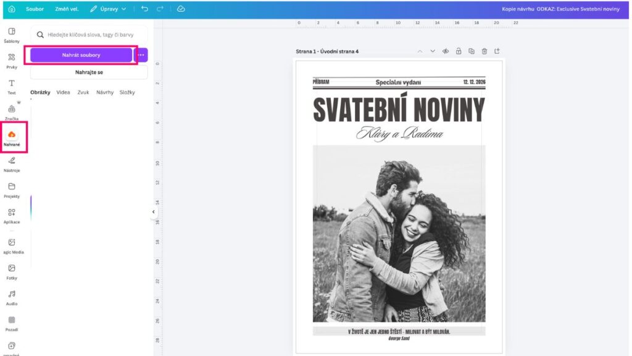Open the Nahrané uploads panel

[x=12, y=138]
